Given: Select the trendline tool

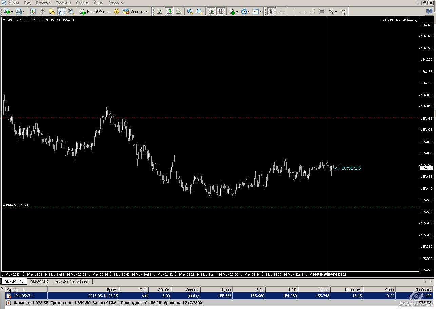Looking at the screenshot, I should pos(312,12).
